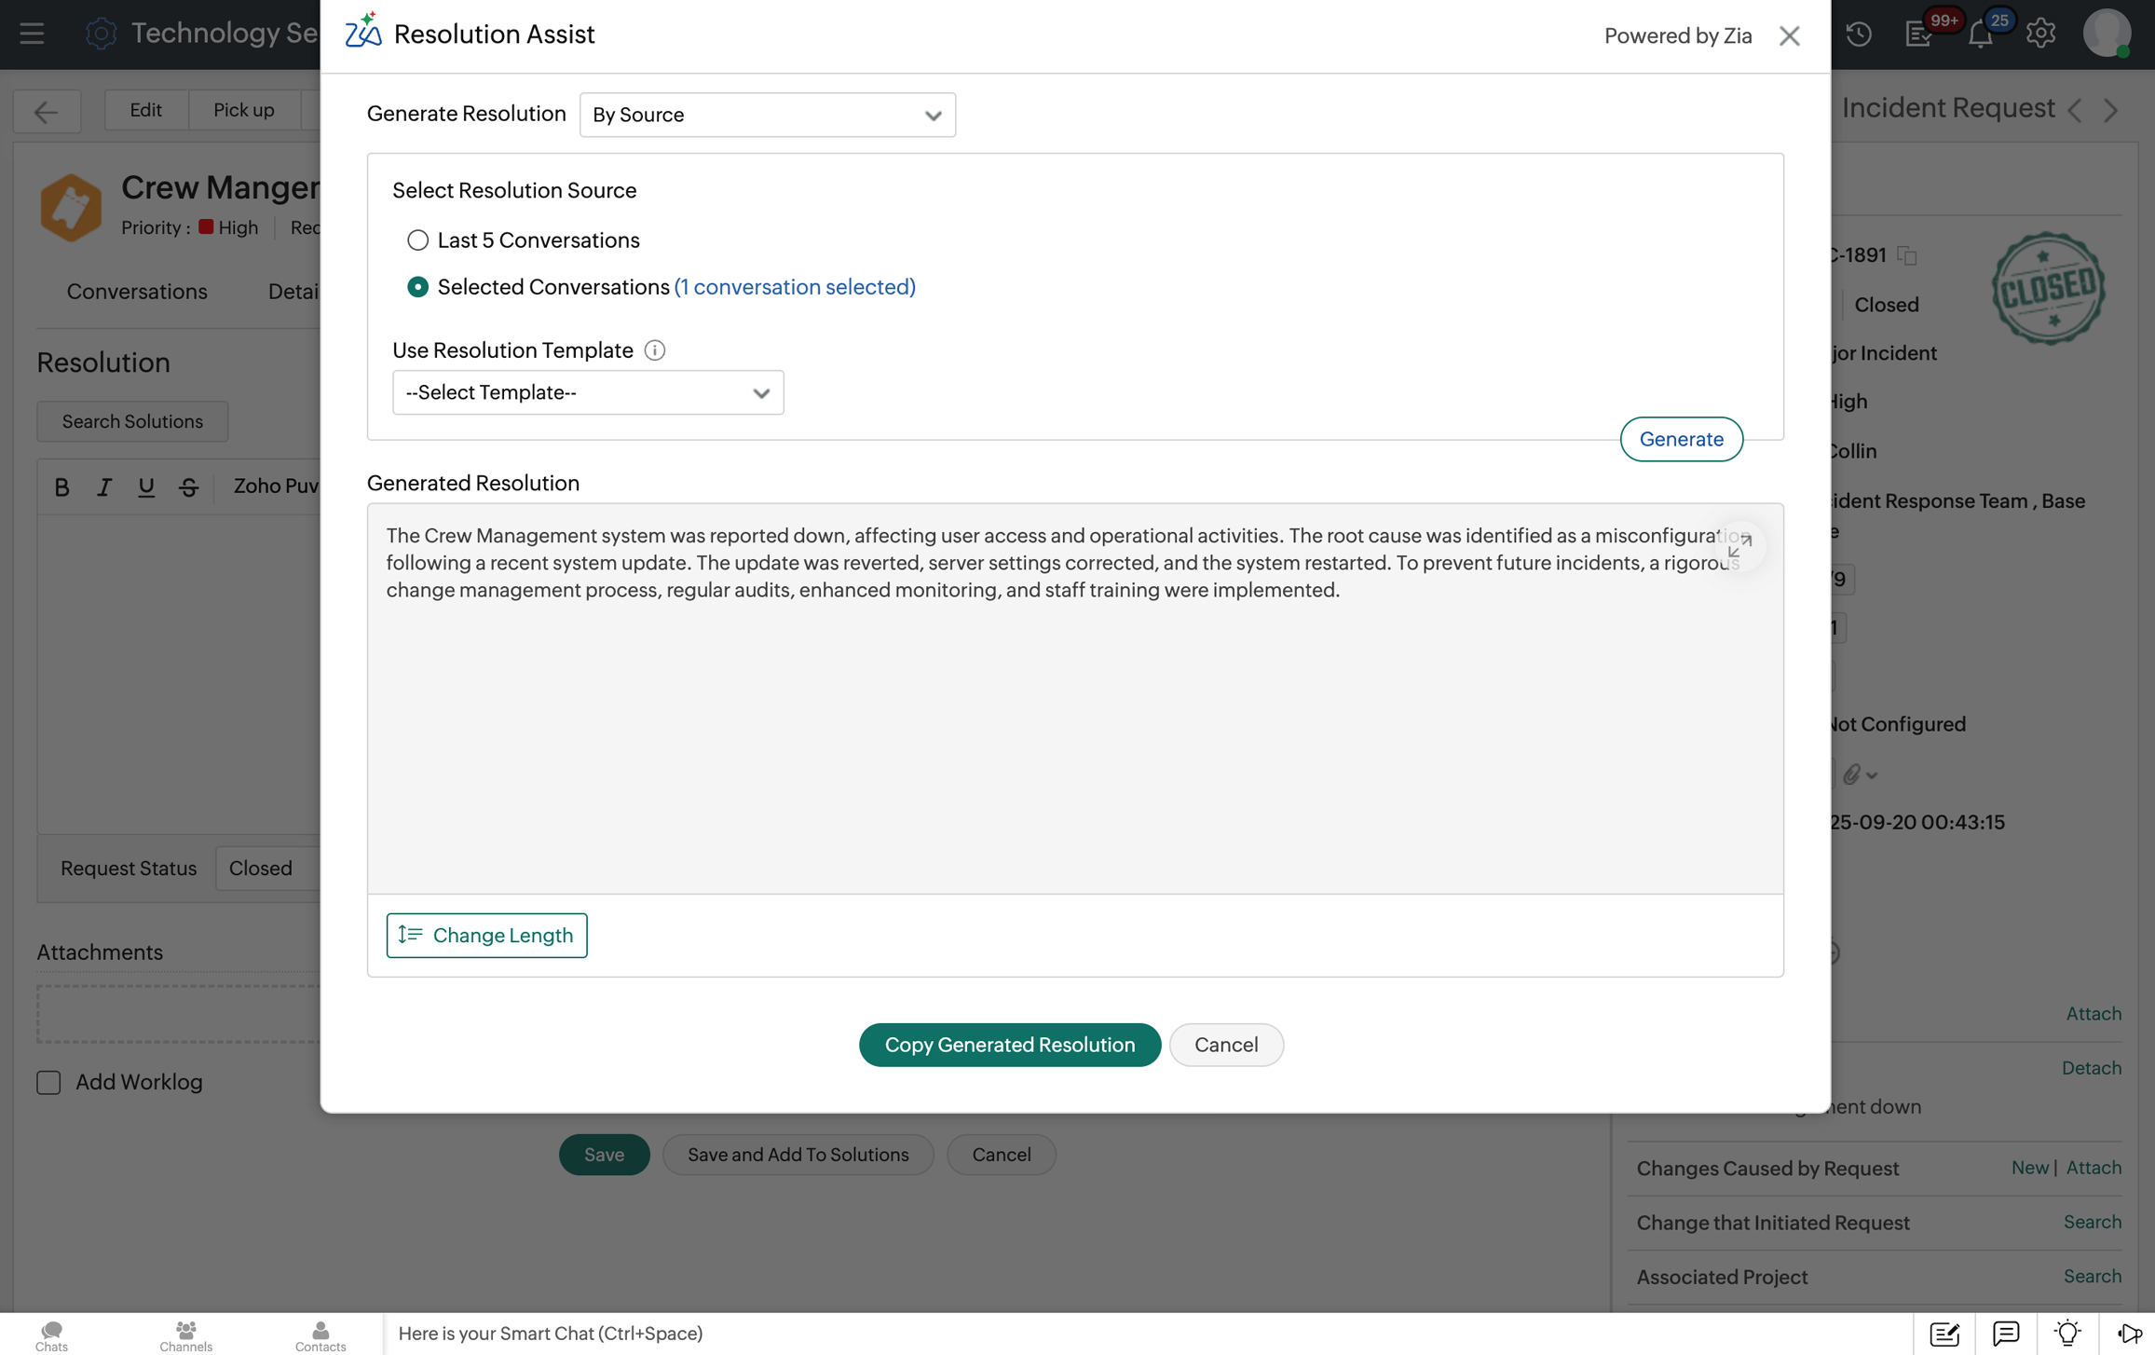The image size is (2155, 1355).
Task: Choose Selected Conversations radio button
Action: 417,287
